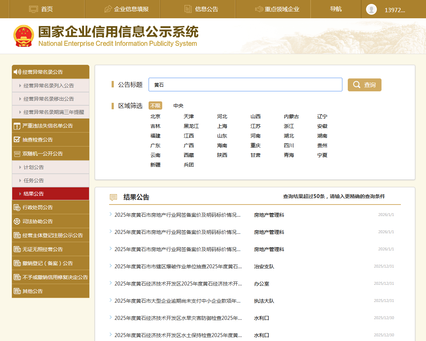The width and height of the screenshot is (426, 341).
Task: Filter by 湖北 region
Action: click(x=289, y=136)
